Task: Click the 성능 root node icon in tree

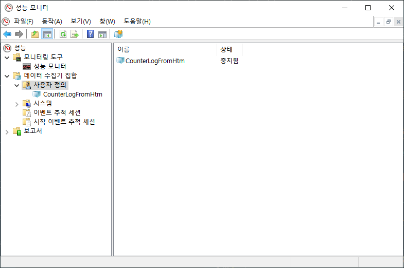Action: click(7, 48)
